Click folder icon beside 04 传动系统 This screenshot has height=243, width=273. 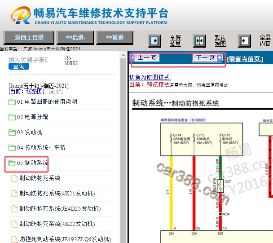pos(12,148)
